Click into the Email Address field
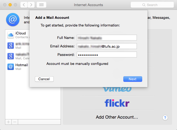The width and height of the screenshot is (177, 130). (107, 46)
